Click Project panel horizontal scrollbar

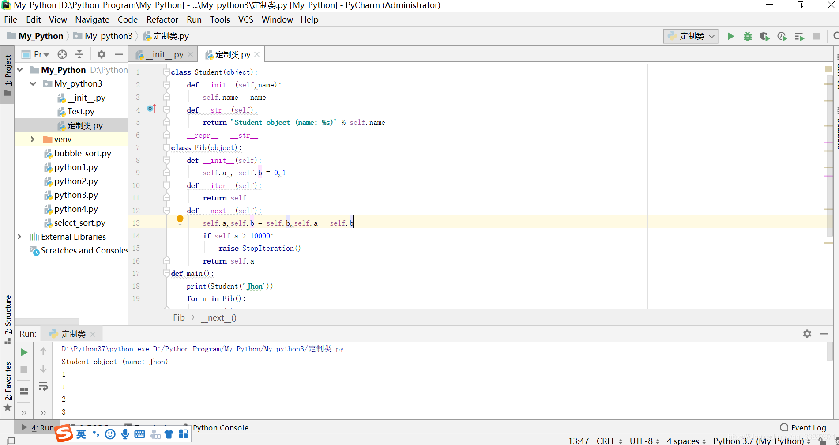tap(47, 321)
